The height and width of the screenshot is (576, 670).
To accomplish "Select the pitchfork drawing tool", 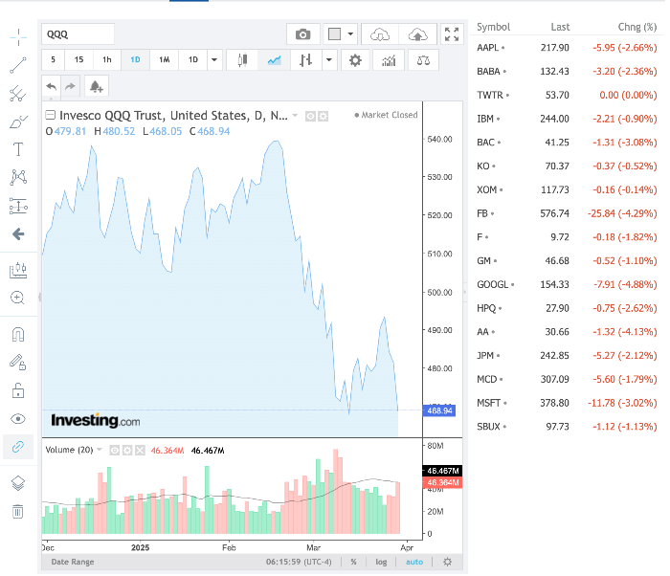I will coord(18,94).
